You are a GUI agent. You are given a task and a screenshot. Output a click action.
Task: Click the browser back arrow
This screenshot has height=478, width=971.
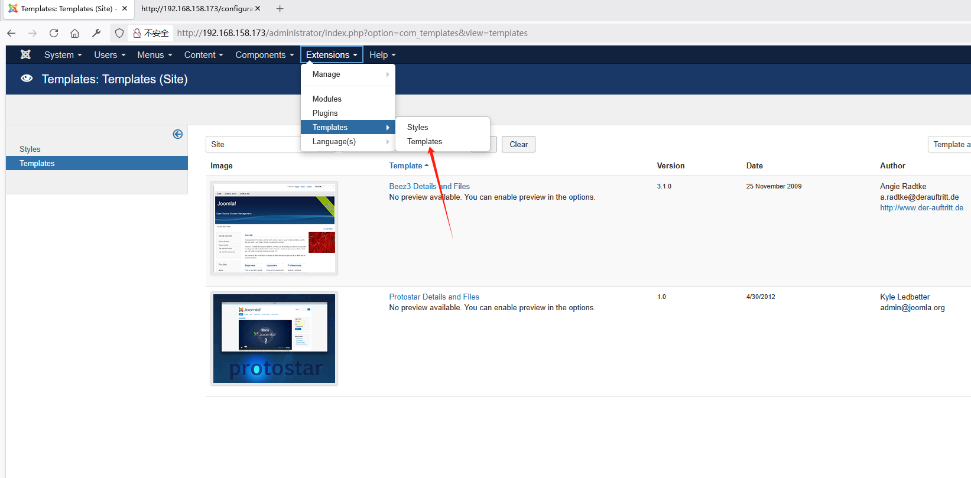(x=11, y=33)
